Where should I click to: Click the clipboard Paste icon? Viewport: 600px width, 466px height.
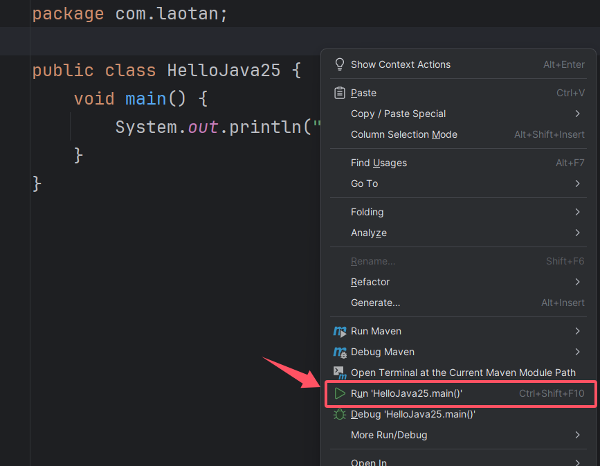pyautogui.click(x=339, y=93)
